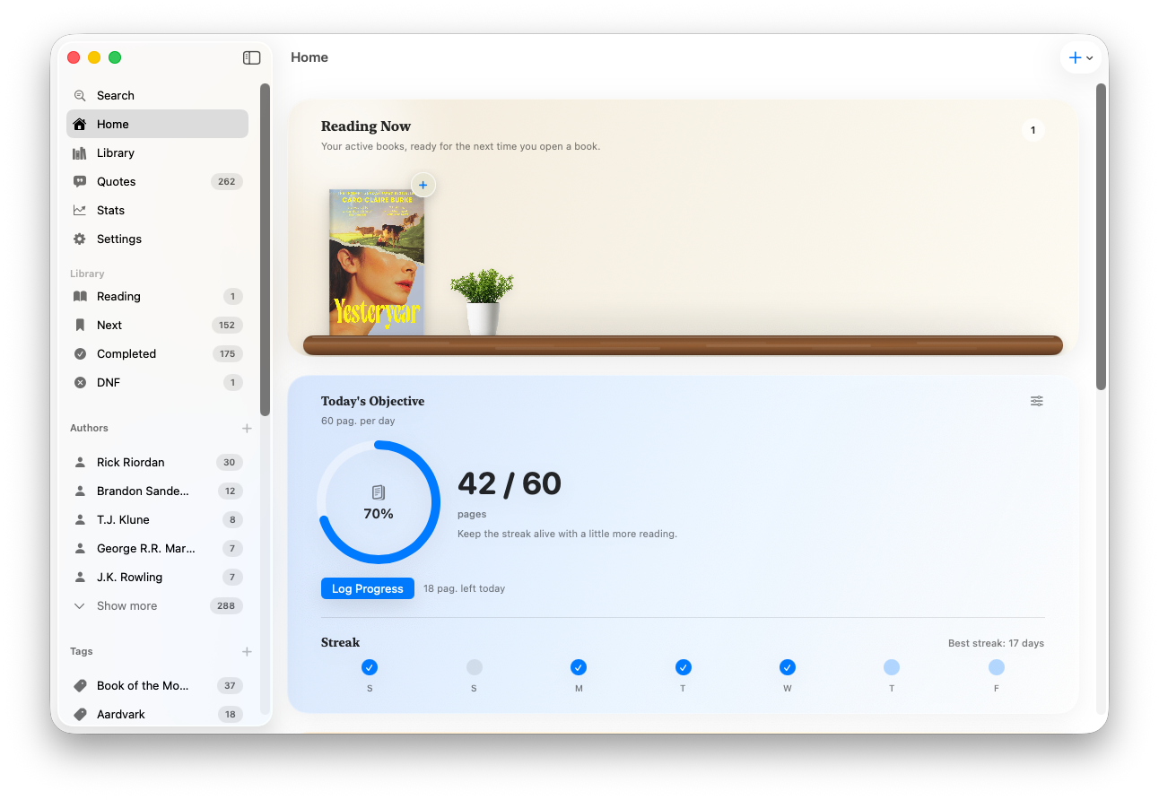Viewport: 1159px width, 800px height.
Task: Click the pages icon inside progress ring
Action: (x=379, y=492)
